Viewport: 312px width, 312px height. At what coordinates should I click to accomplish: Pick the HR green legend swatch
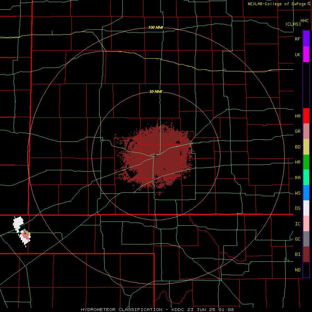point(306,162)
